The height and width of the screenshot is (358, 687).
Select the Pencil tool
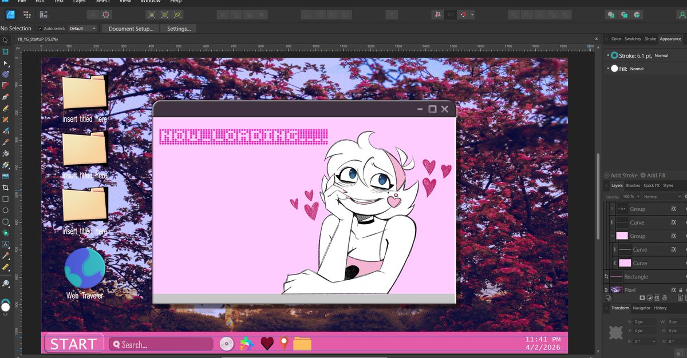(6, 108)
